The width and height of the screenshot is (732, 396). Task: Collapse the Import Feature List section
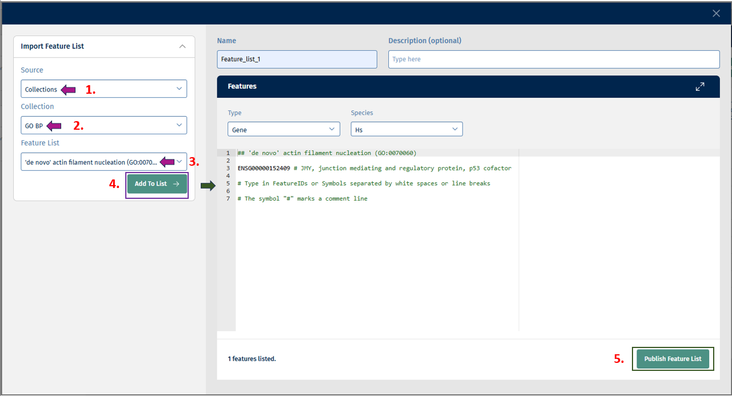pos(182,46)
